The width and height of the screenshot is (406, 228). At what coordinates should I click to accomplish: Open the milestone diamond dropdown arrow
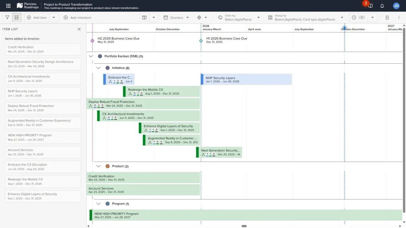tap(206, 17)
